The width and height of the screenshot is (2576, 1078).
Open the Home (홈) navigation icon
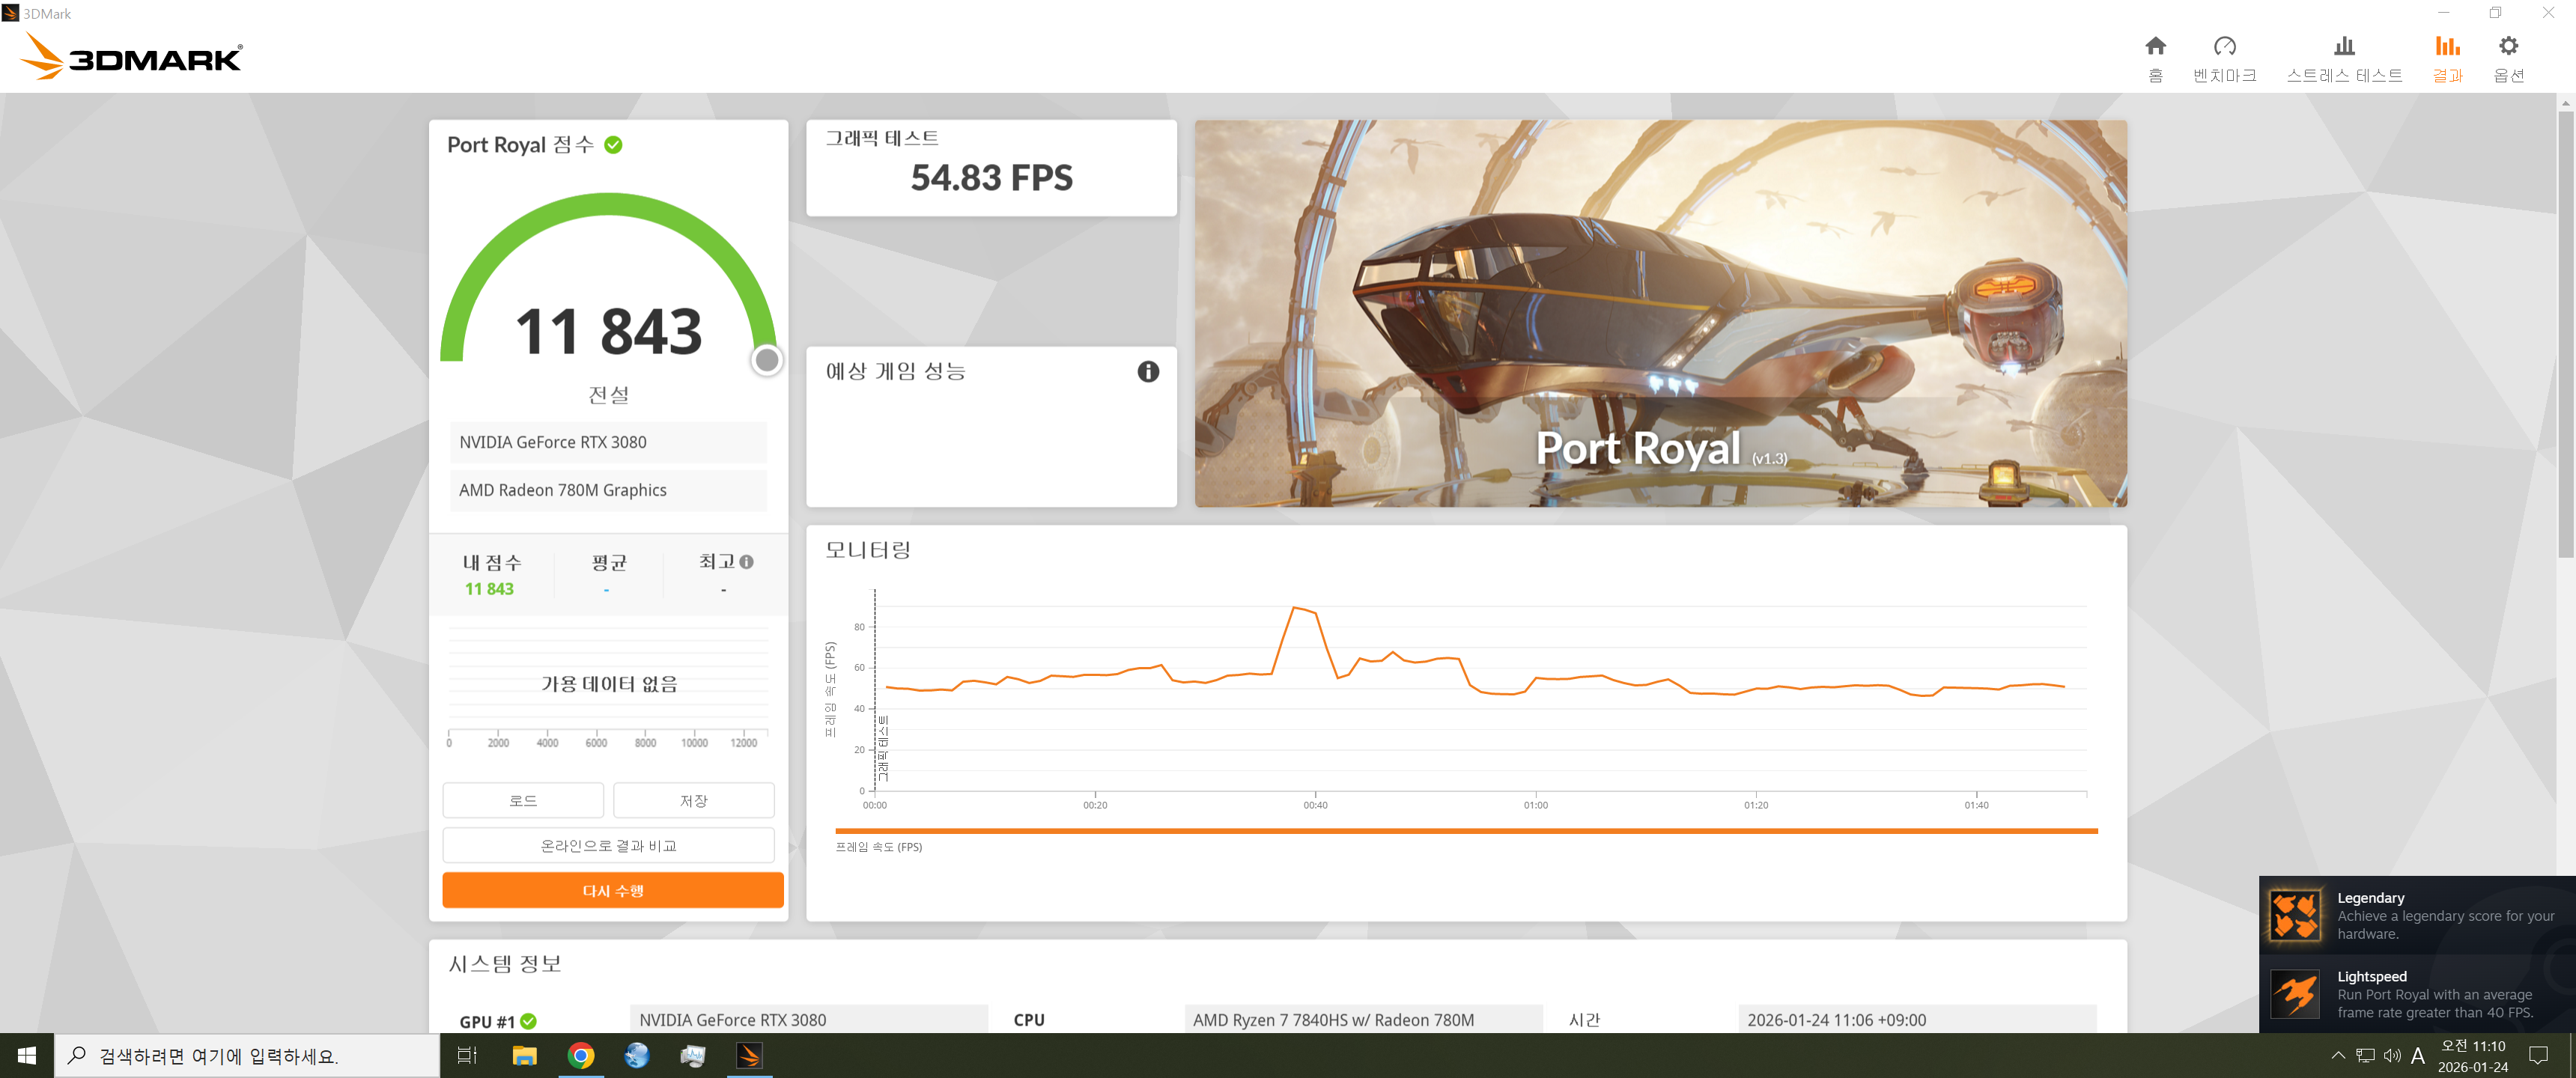click(2155, 58)
